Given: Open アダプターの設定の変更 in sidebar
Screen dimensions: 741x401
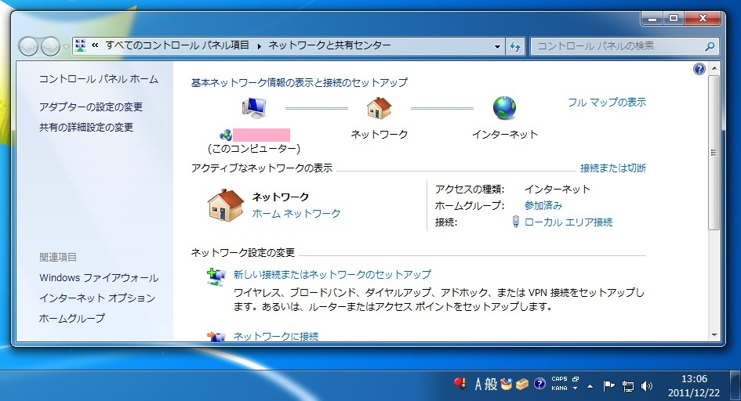Looking at the screenshot, I should click(91, 107).
